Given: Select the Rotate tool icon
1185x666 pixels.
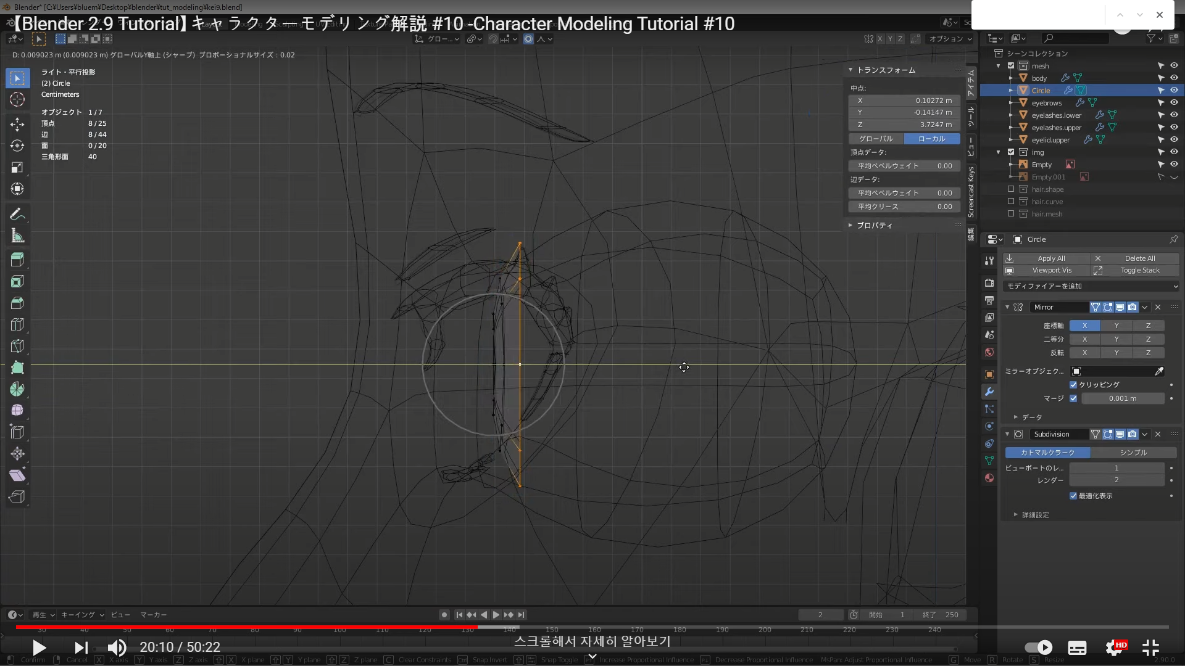Looking at the screenshot, I should pos(17,146).
